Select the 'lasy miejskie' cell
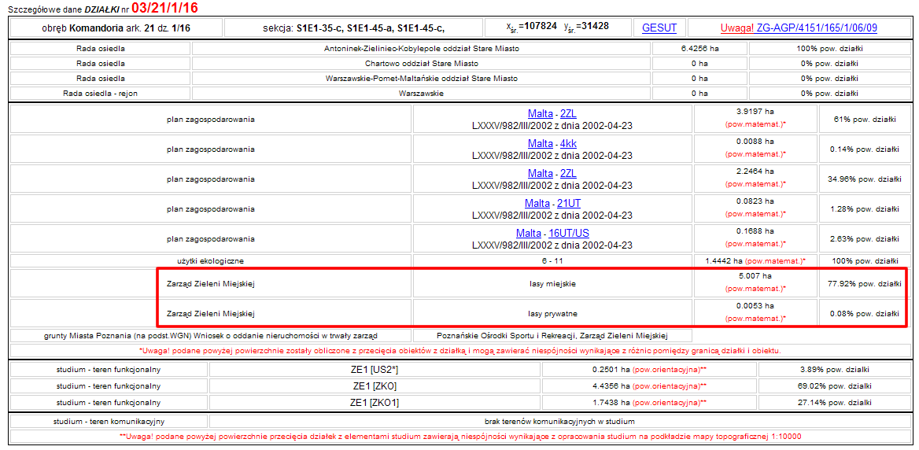The image size is (919, 450). [x=552, y=283]
